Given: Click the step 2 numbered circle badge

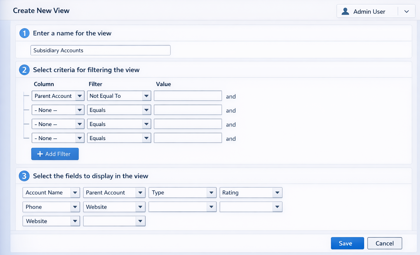Looking at the screenshot, I should (x=24, y=70).
